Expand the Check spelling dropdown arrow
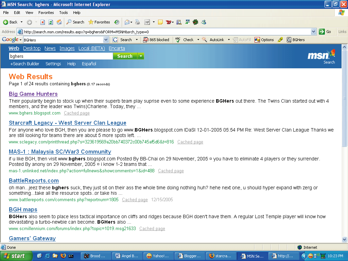 click(198, 40)
